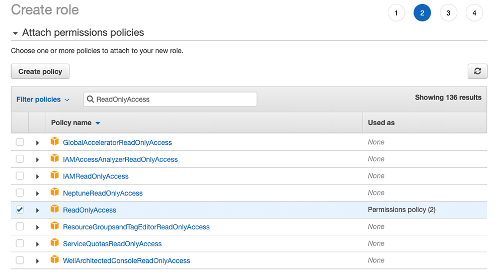This screenshot has width=503, height=280.
Task: Sort by Policy name column header
Action: pos(75,123)
